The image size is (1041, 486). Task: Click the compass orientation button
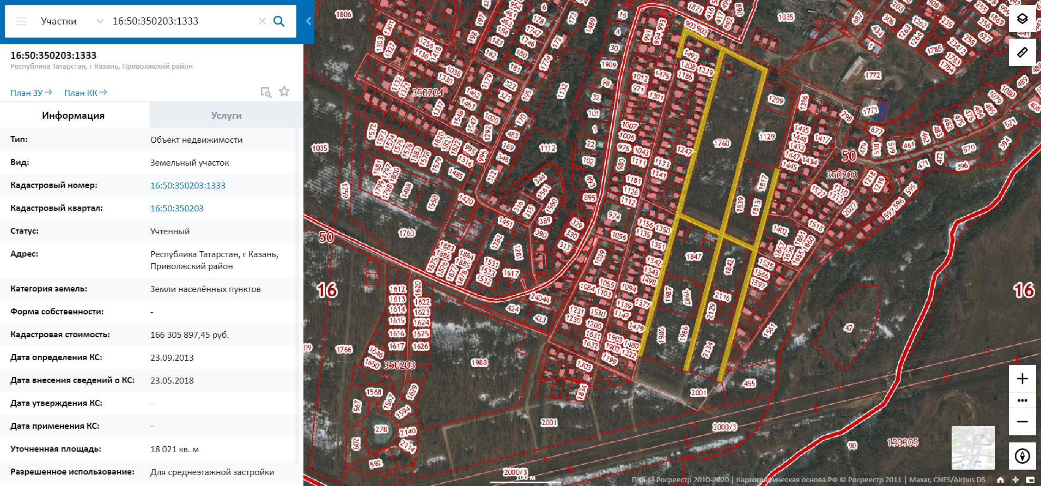pyautogui.click(x=1022, y=455)
